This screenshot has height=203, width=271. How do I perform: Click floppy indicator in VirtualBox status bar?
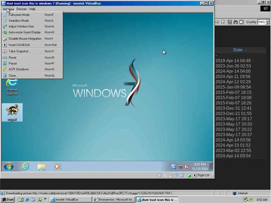[170, 176]
